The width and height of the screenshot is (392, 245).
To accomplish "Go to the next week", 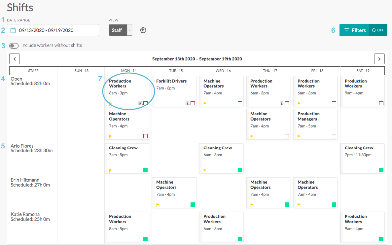I will click(x=379, y=59).
